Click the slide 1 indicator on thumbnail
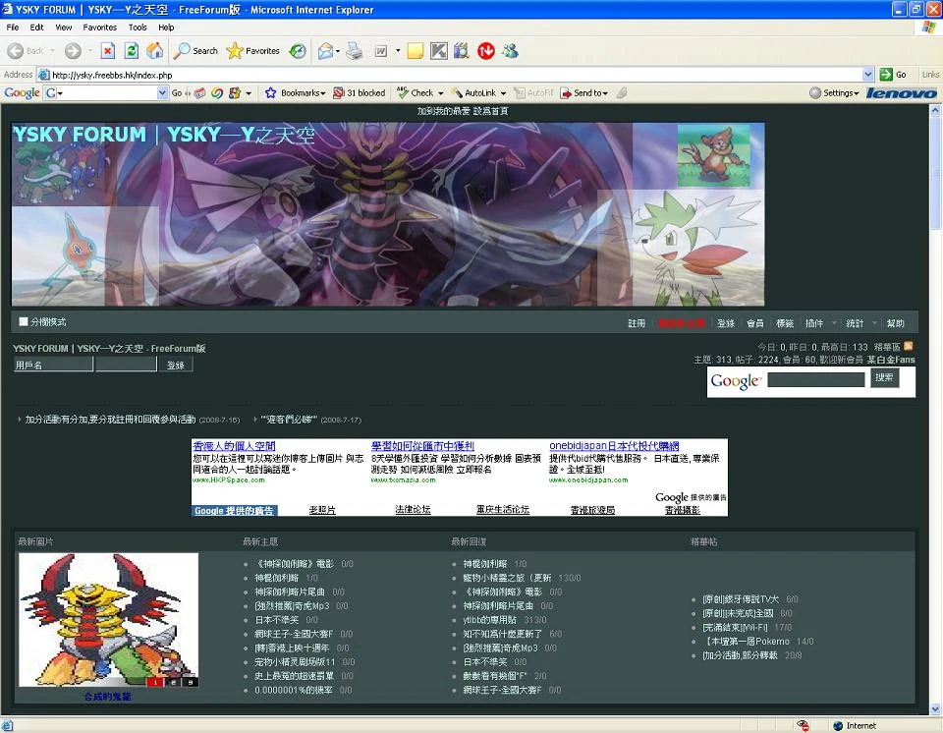The image size is (943, 733). (155, 683)
